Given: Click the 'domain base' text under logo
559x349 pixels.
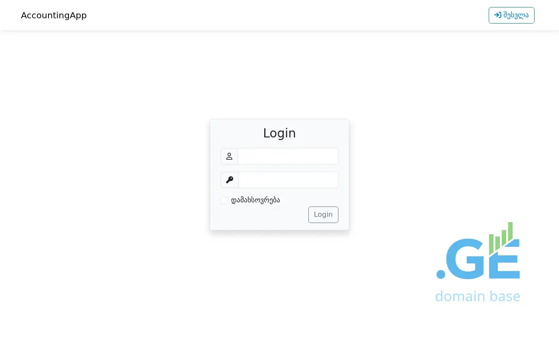Looking at the screenshot, I should [x=478, y=296].
